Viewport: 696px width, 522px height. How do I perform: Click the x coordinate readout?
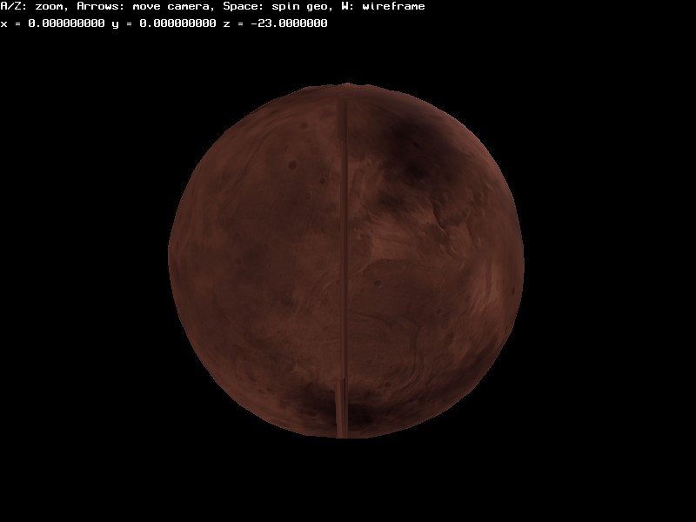[x=52, y=23]
